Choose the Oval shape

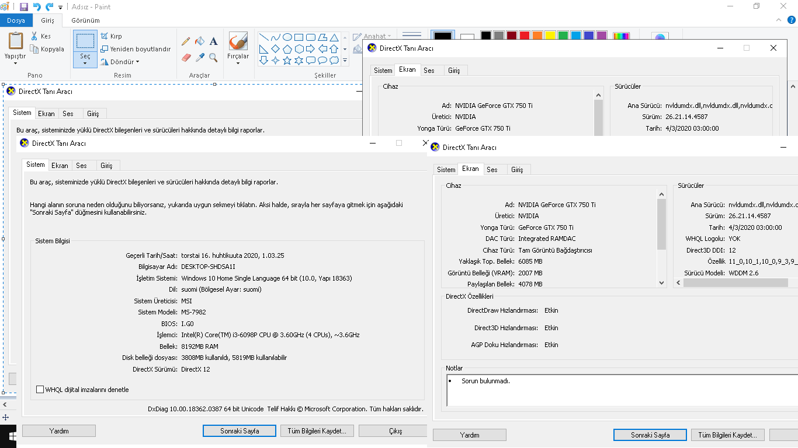coord(287,37)
